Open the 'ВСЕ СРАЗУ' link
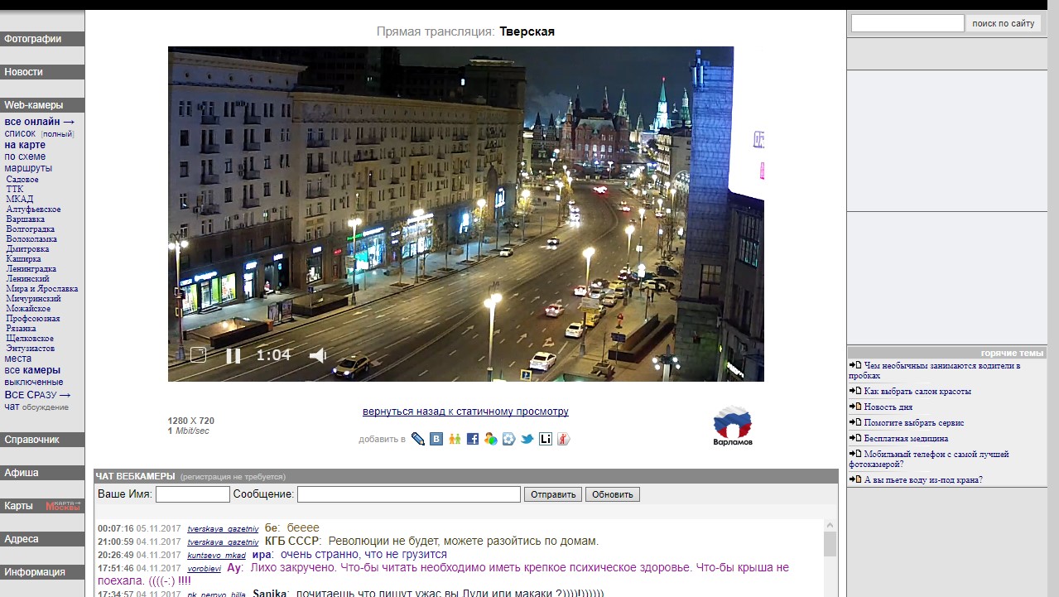 point(38,395)
